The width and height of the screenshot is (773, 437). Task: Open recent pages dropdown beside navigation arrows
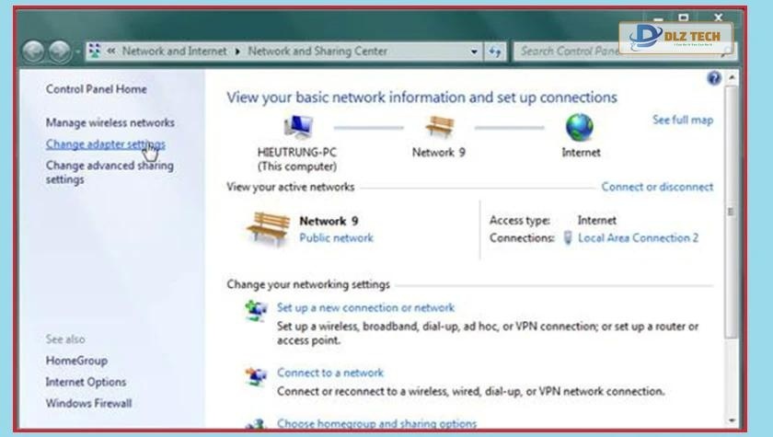pyautogui.click(x=77, y=52)
